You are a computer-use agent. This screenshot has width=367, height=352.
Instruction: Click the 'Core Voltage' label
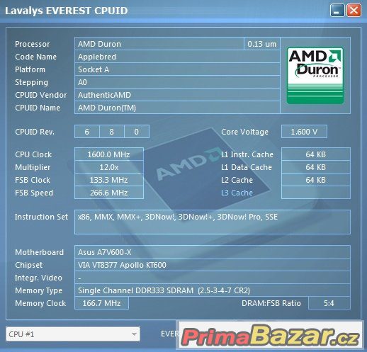[x=244, y=132]
